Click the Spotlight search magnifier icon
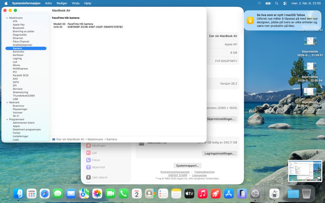The image size is (325, 203). [x=277, y=3]
